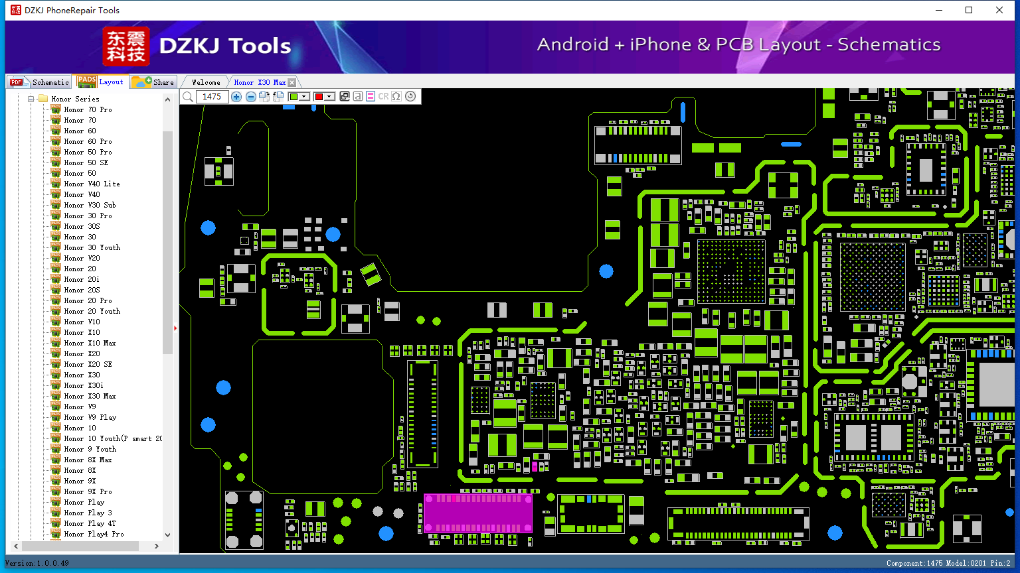Screen dimensions: 1020x573
Task: Zoom in with the blue plus icon
Action: tap(236, 97)
